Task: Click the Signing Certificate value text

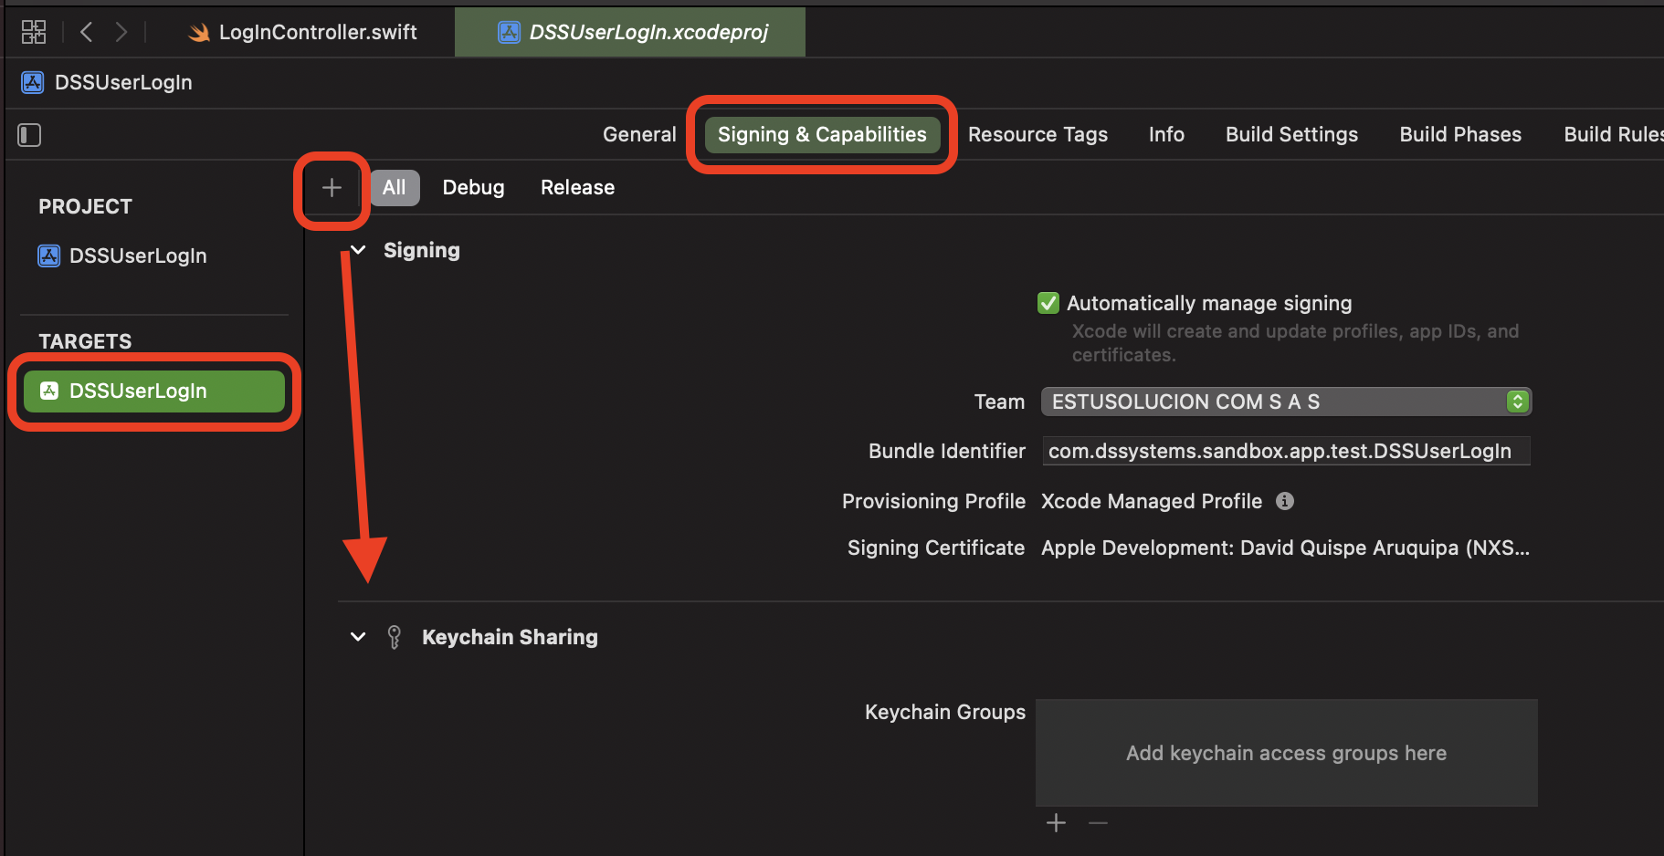Action: tap(1285, 548)
